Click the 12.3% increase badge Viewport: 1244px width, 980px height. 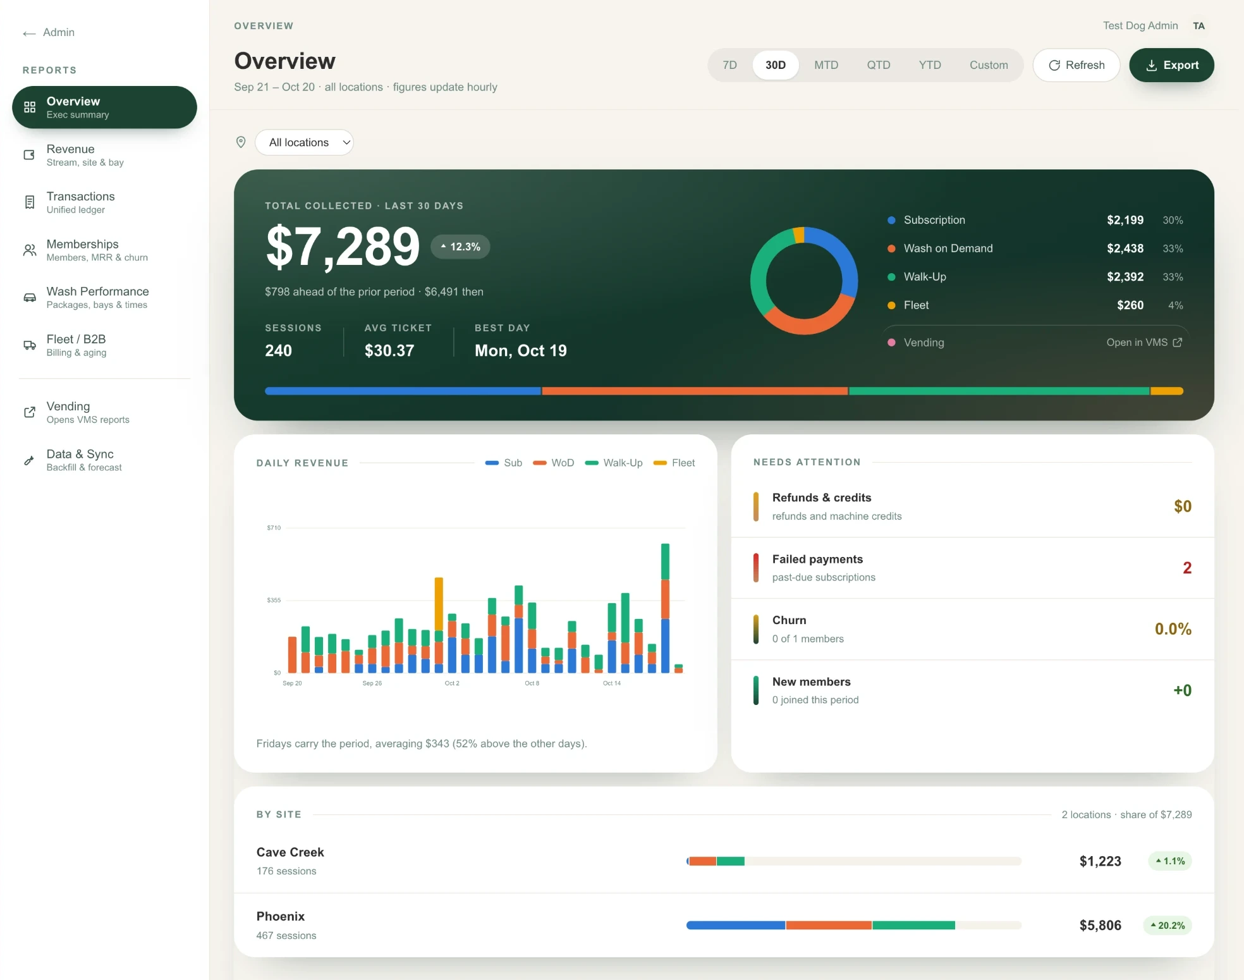click(x=460, y=247)
